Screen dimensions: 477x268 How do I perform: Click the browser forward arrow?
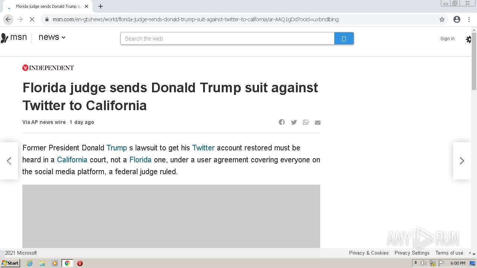pos(20,19)
